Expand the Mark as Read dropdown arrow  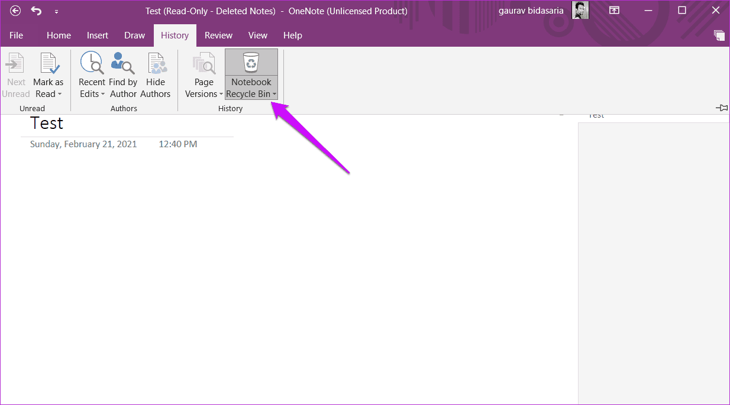click(x=60, y=95)
